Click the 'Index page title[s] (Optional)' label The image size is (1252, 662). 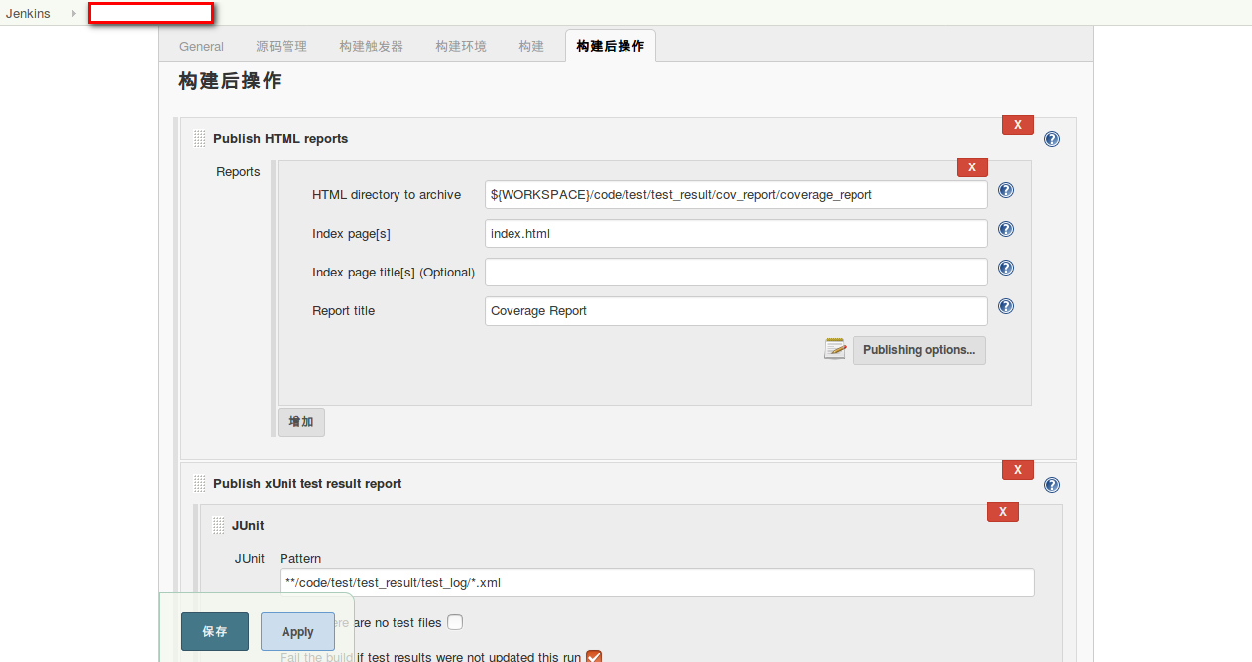394,273
